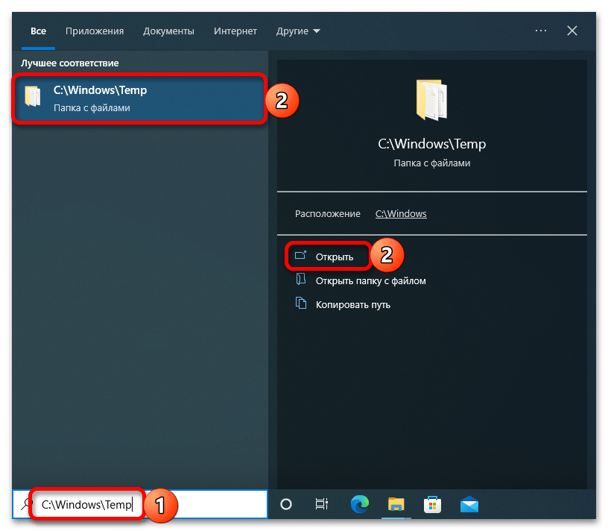Screen dimensions: 608x531
Task: Click Копировать путь to copy the path
Action: [352, 304]
